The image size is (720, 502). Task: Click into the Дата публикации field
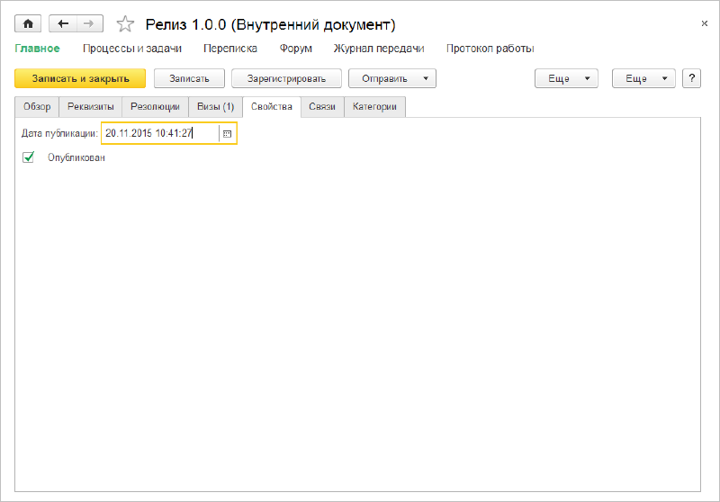(x=159, y=133)
